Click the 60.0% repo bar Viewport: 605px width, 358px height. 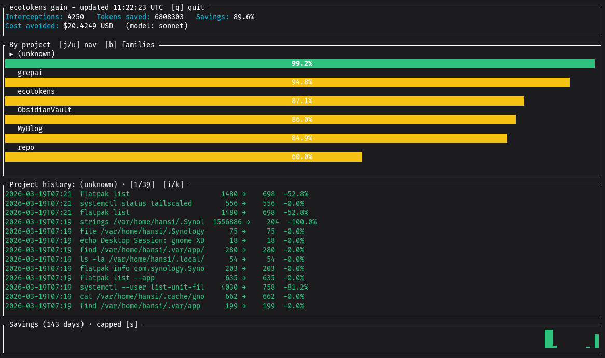pyautogui.click(x=184, y=157)
